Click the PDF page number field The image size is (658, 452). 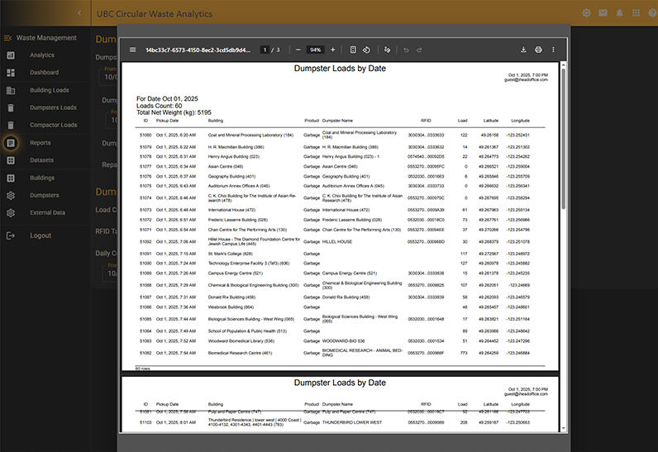[265, 50]
